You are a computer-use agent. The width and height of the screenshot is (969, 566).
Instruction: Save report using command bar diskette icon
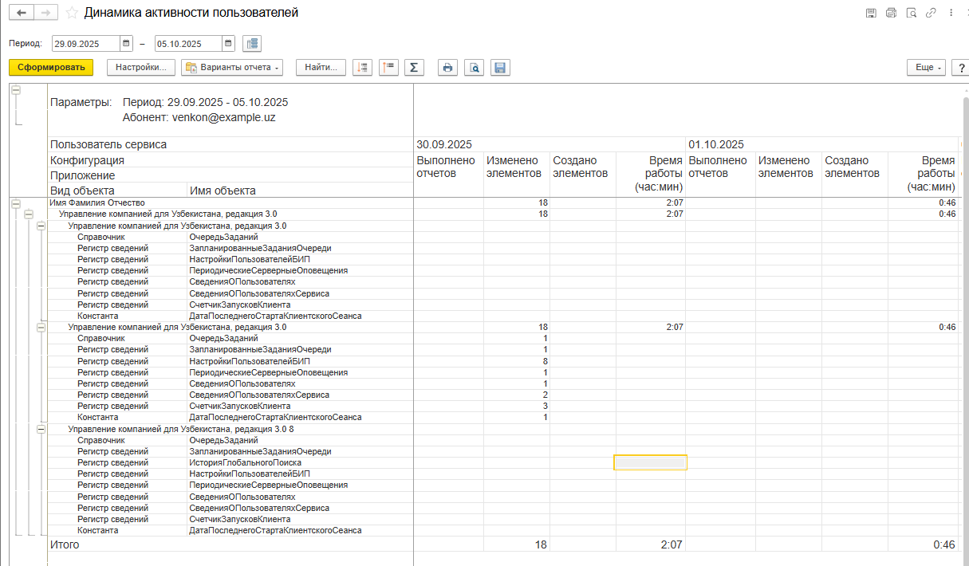pos(500,68)
